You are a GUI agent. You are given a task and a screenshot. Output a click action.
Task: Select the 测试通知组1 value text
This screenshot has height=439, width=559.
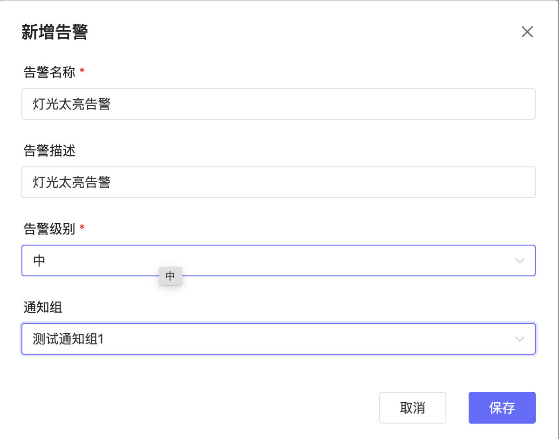tap(68, 339)
